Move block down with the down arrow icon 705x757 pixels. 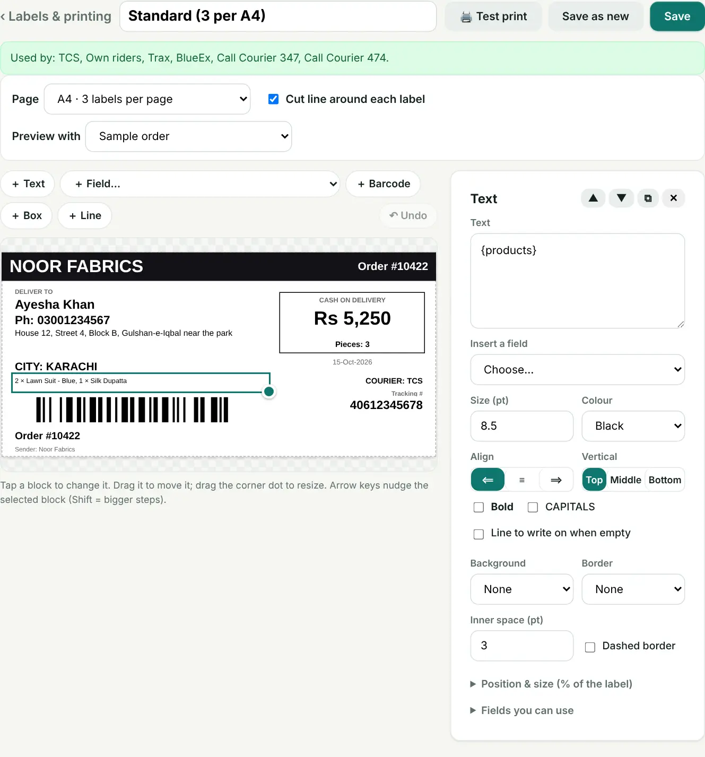(x=621, y=198)
